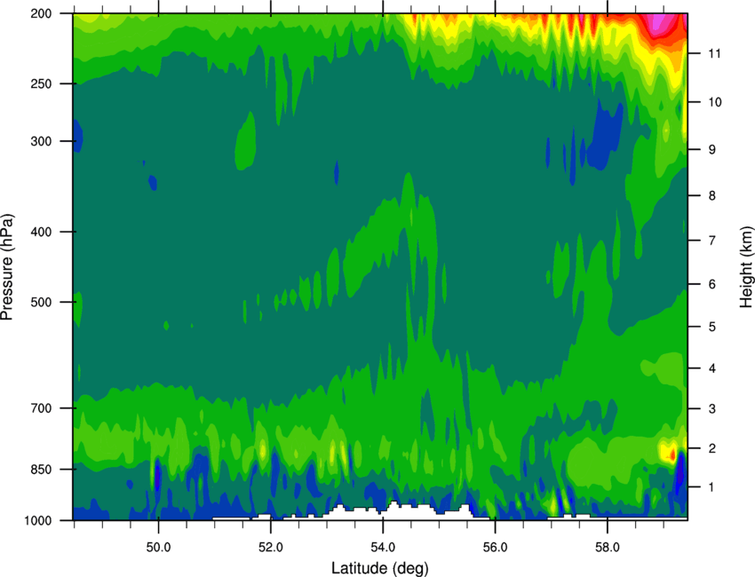This screenshot has width=755, height=577.
Task: Click the height label 11 km
Action: coord(714,53)
